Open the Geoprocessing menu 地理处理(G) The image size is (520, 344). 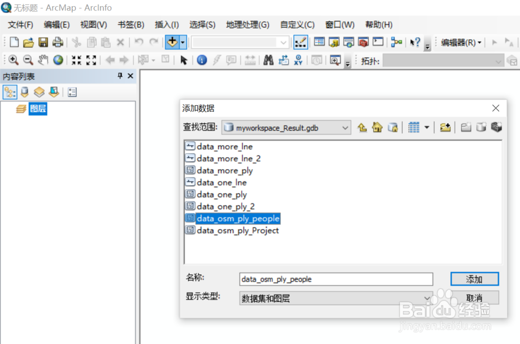248,25
